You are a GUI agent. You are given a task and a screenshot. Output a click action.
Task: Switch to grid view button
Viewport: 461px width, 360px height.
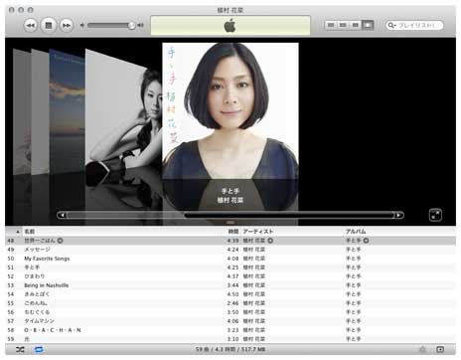pyautogui.click(x=355, y=25)
